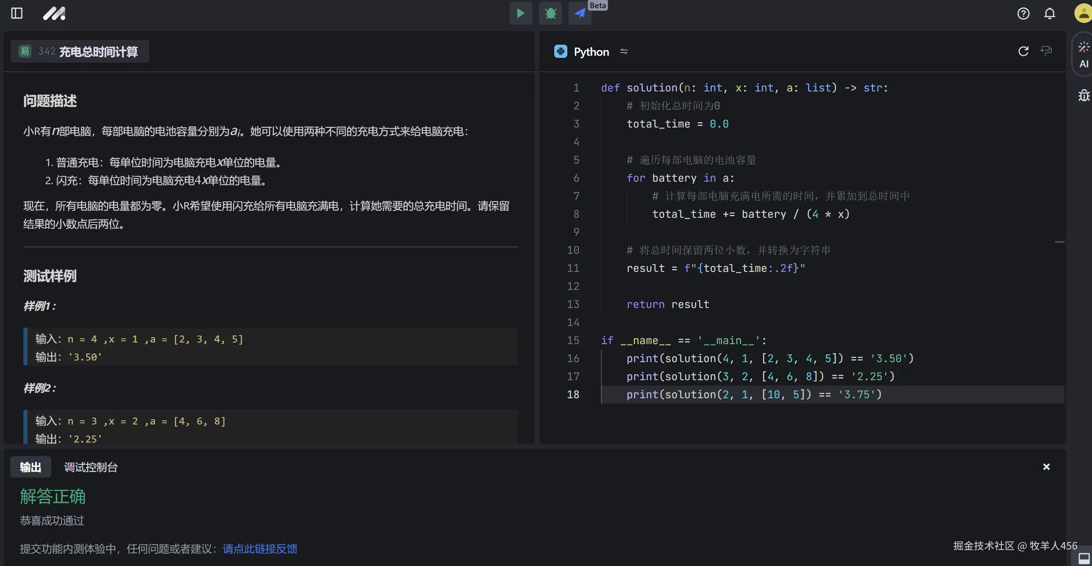Open the 342 充电总时间计算 problem selector

point(80,52)
